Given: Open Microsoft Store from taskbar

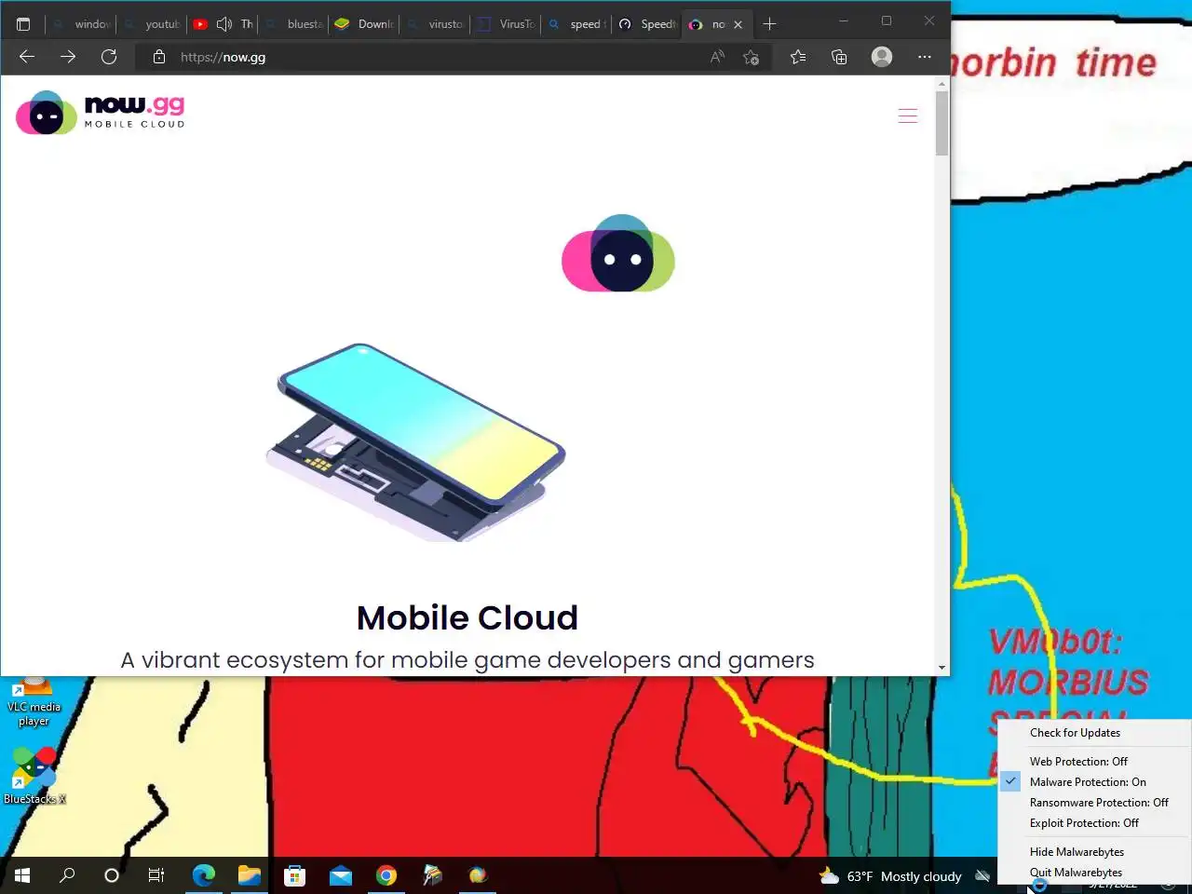Looking at the screenshot, I should click(294, 875).
